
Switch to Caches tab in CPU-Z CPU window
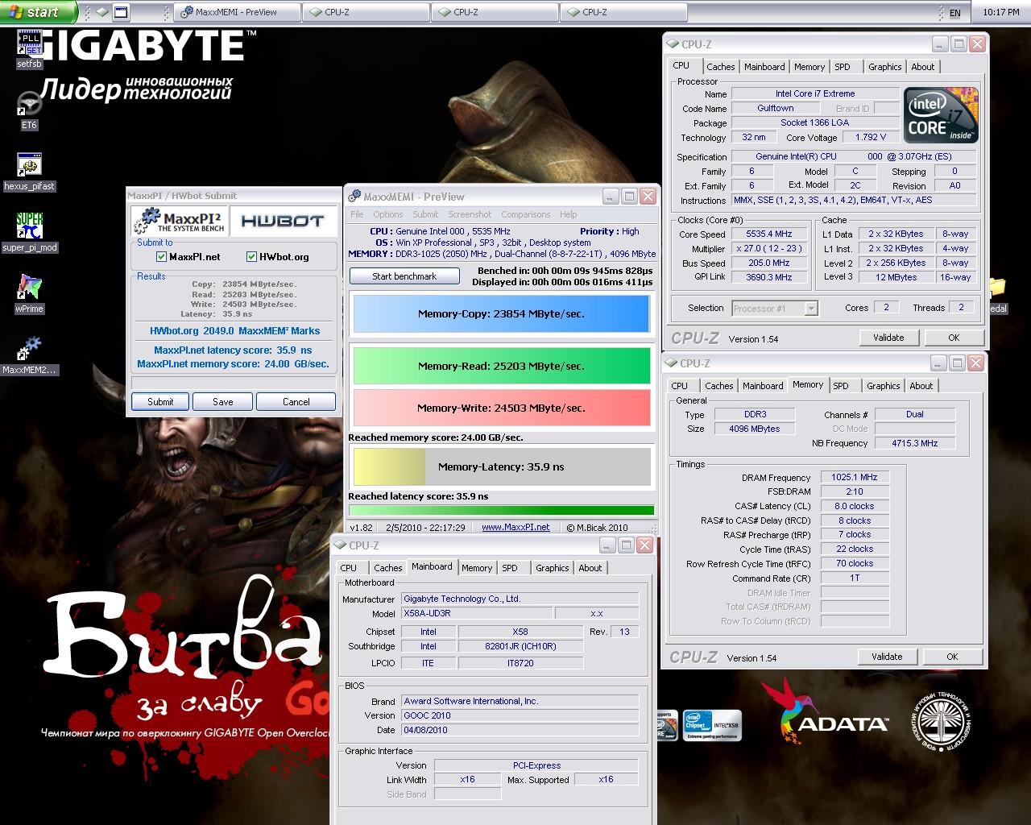click(720, 67)
